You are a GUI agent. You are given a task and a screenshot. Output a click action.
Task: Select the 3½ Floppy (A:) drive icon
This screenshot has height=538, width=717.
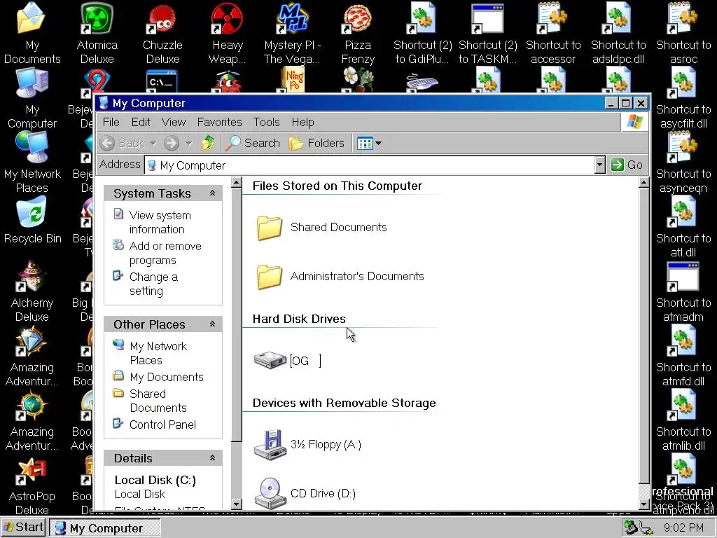[270, 445]
